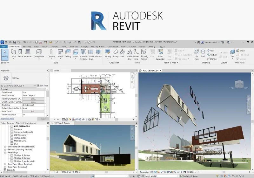Click the Apply button in Properties

pos(43,119)
